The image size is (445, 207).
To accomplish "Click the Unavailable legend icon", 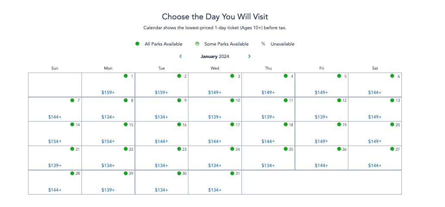I will (263, 44).
